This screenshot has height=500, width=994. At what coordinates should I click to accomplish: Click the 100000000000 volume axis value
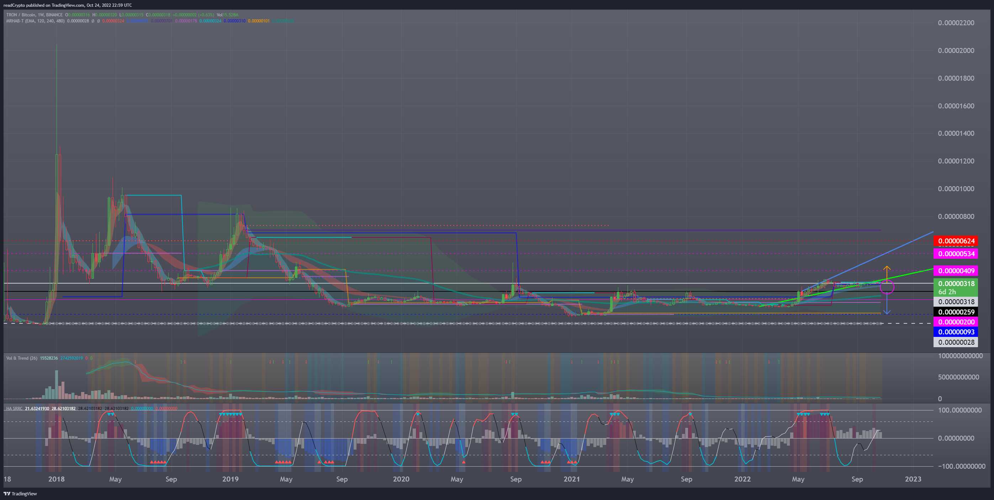click(x=960, y=356)
